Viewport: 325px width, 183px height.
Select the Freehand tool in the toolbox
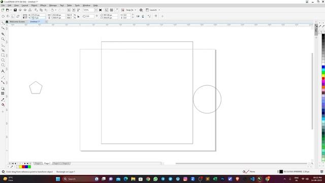(x=3, y=45)
